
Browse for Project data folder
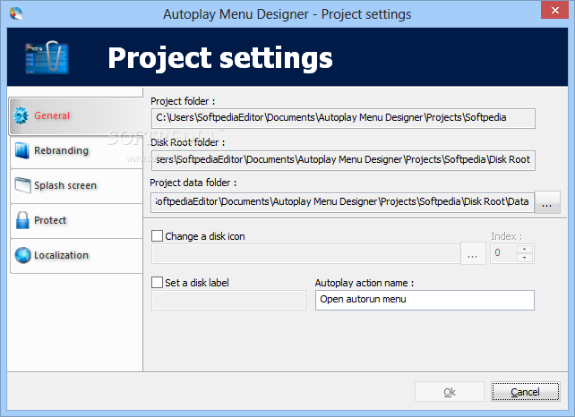(x=546, y=202)
